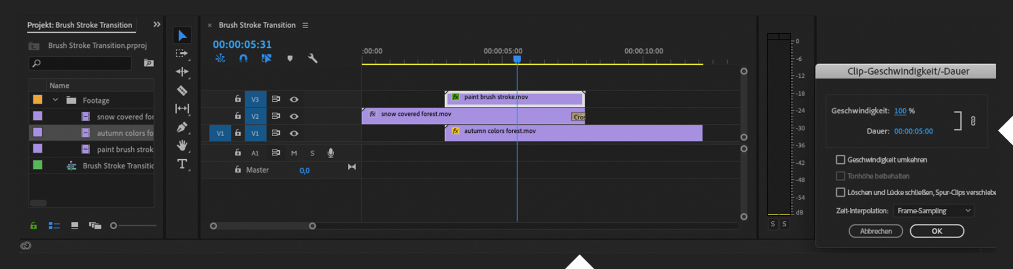Select the Pen tool
Viewport: 1013px width, 269px height.
click(x=182, y=127)
